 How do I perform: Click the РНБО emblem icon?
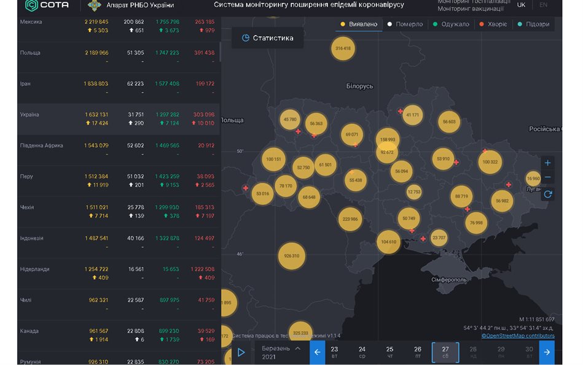point(95,5)
